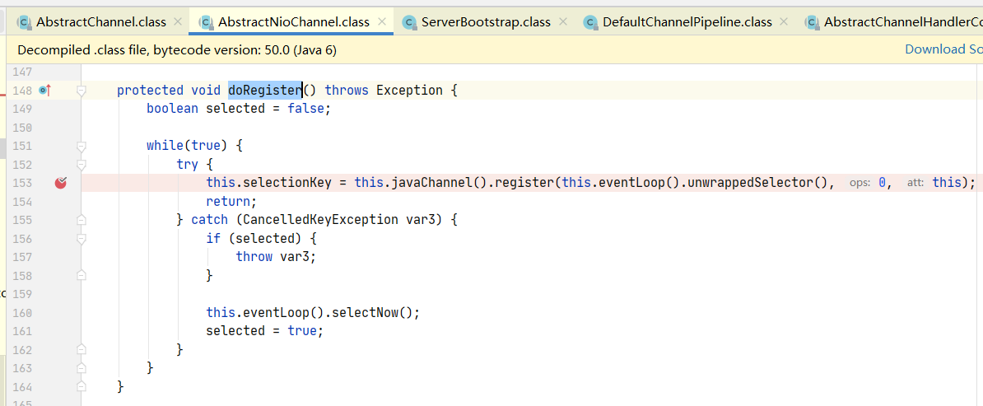Close the AbstractNioChannel.class tab
Viewport: 983px width, 406px height.
click(382, 22)
